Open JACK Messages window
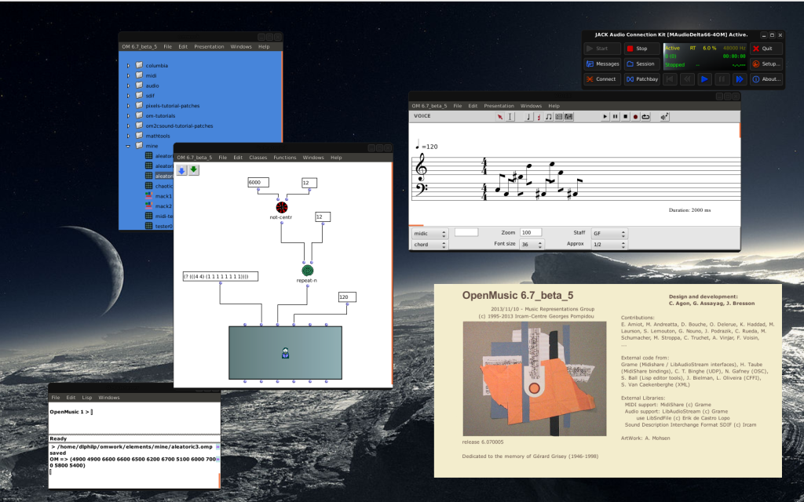Screen dimensions: 804x502 (x=602, y=64)
